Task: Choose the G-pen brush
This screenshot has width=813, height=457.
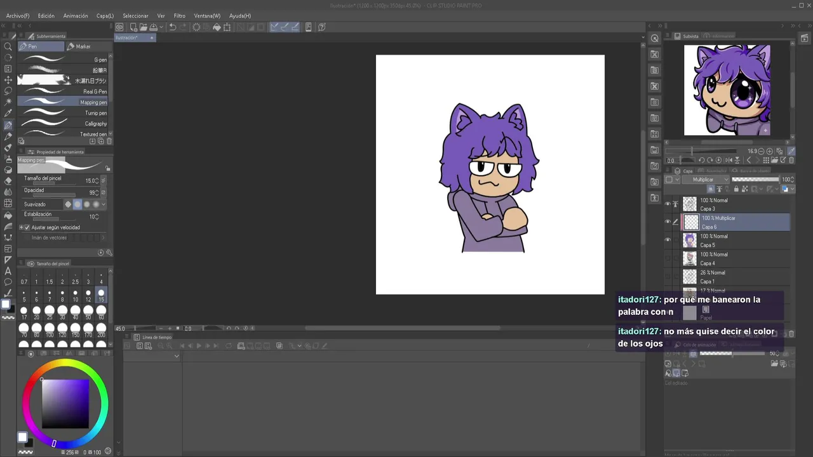Action: (x=64, y=60)
